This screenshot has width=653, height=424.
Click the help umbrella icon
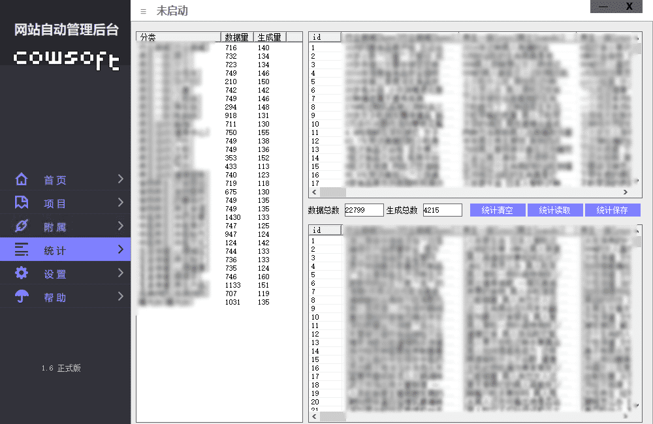click(22, 297)
